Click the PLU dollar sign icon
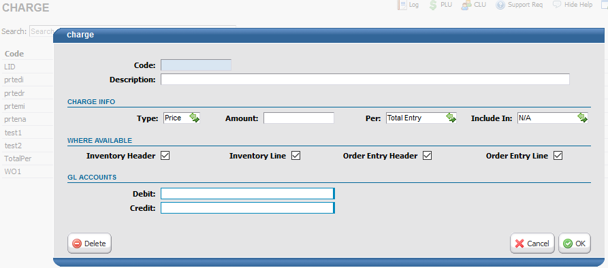Screen dimensions: 608x268 [434, 5]
